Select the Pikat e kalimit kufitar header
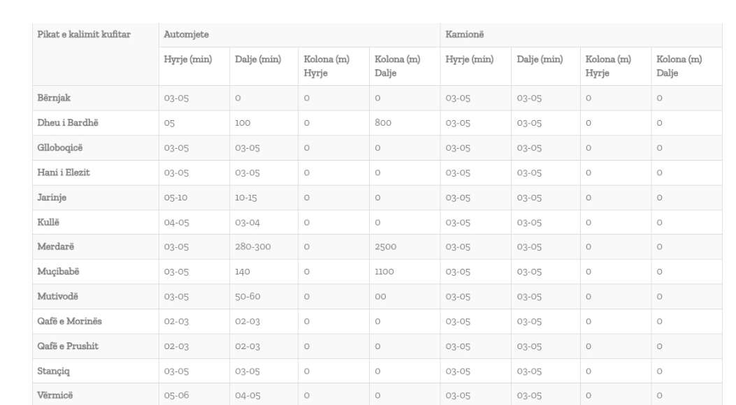 84,34
